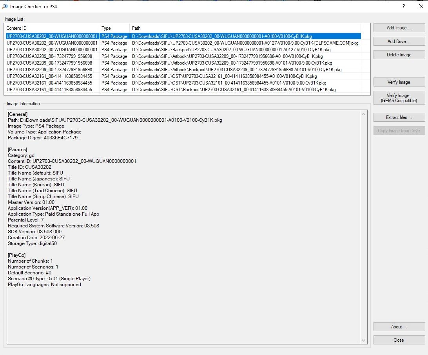Click Application Type: Paid Standalone Full App
Image resolution: width=428 pixels, height=355 pixels.
(53, 214)
